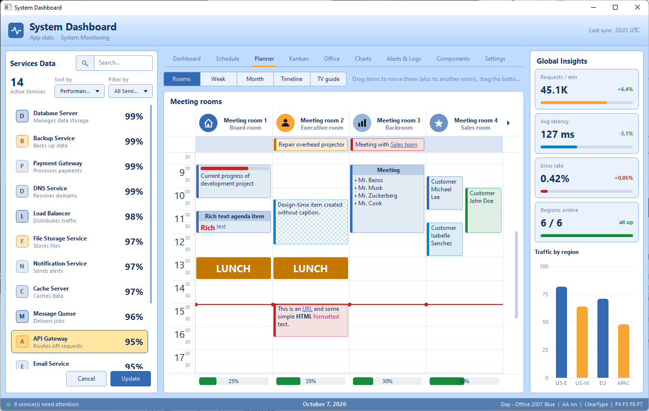Switch planner view to Timeline
Image resolution: width=649 pixels, height=411 pixels.
tap(292, 79)
